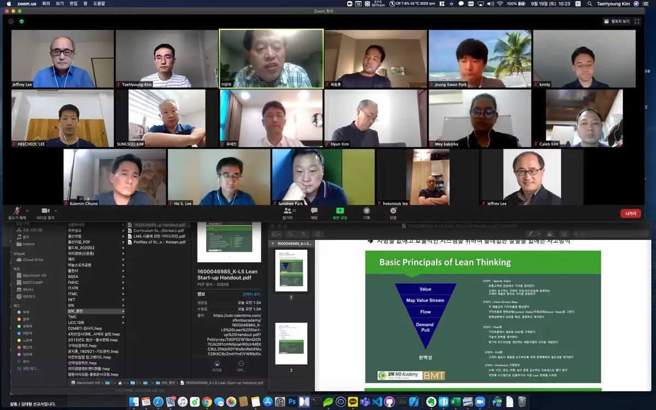Select 보라색 purple tag in Finder
This screenshot has width=656, height=410.
[25, 354]
